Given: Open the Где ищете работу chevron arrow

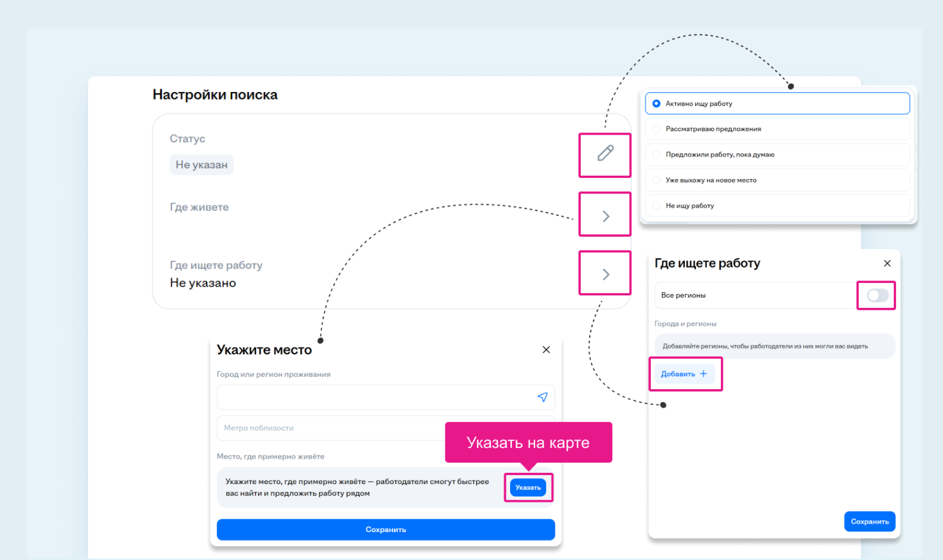Looking at the screenshot, I should 606,274.
